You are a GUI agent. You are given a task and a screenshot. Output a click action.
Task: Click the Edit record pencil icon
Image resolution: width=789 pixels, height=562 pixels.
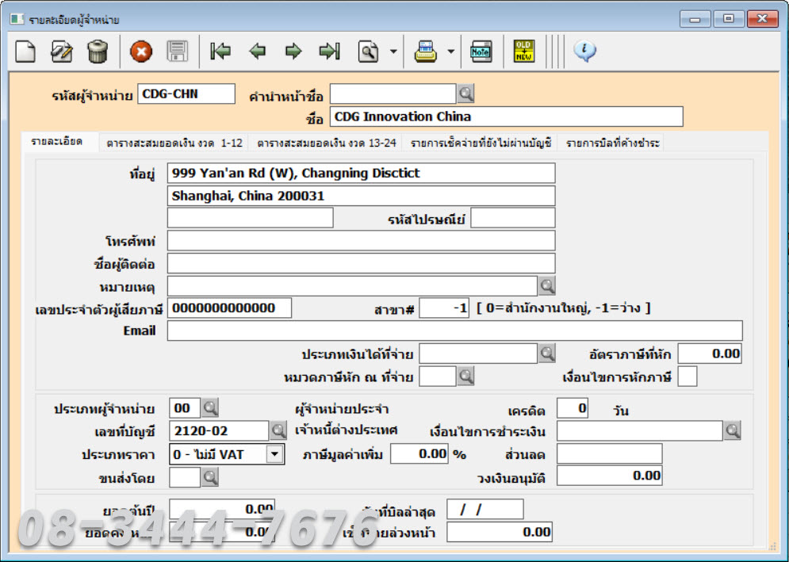click(x=61, y=52)
